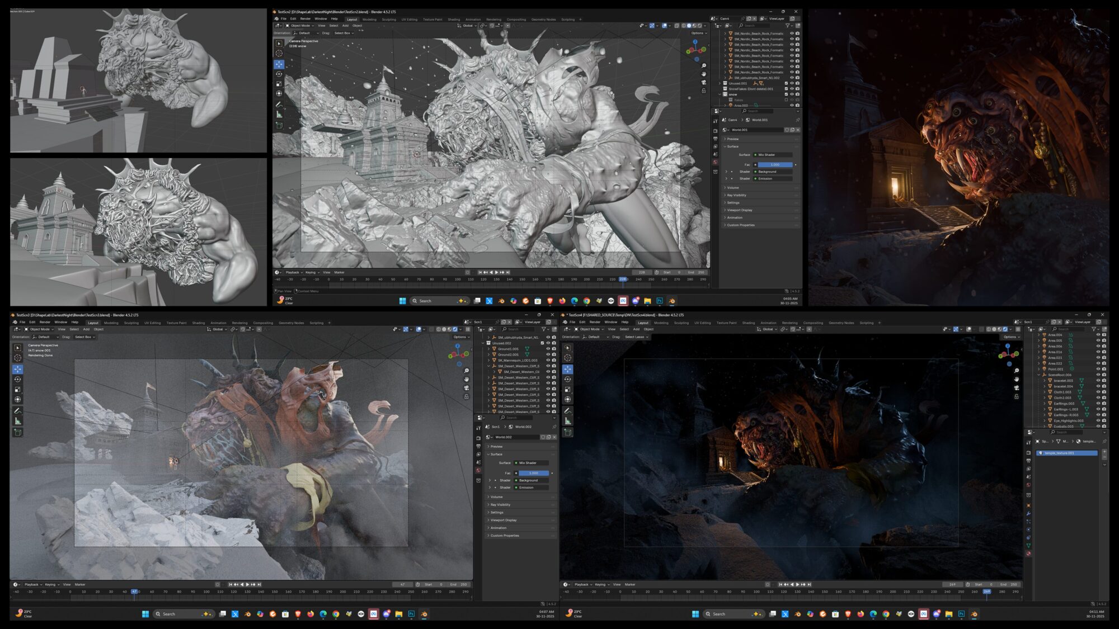Select the Rotate tool in TestScn2 window
Image resolution: width=1119 pixels, height=629 pixels.
pos(279,74)
